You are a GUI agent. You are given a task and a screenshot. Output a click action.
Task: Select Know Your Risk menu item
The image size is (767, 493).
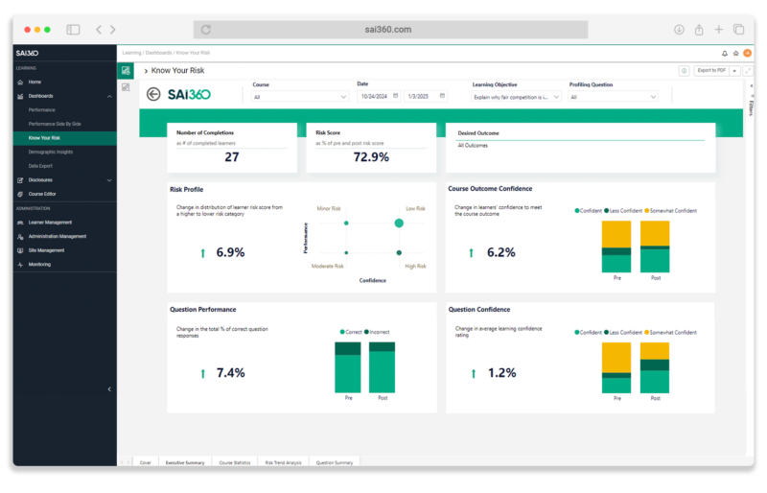pyautogui.click(x=65, y=138)
